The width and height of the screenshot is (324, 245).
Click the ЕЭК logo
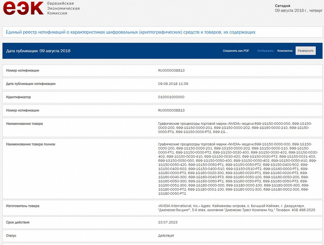tap(23, 8)
